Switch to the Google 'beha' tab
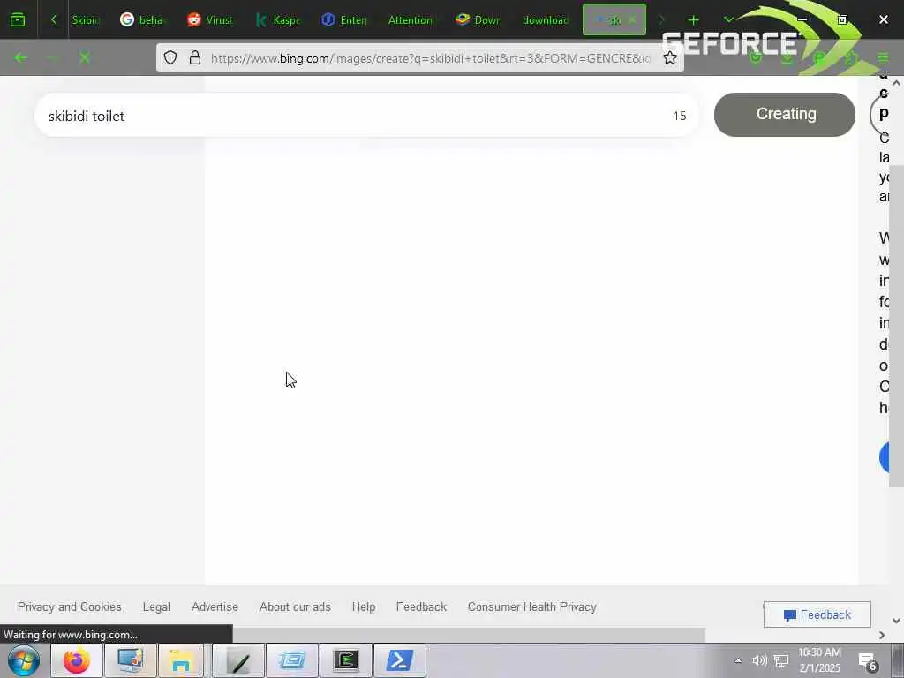The width and height of the screenshot is (904, 678). tap(143, 20)
